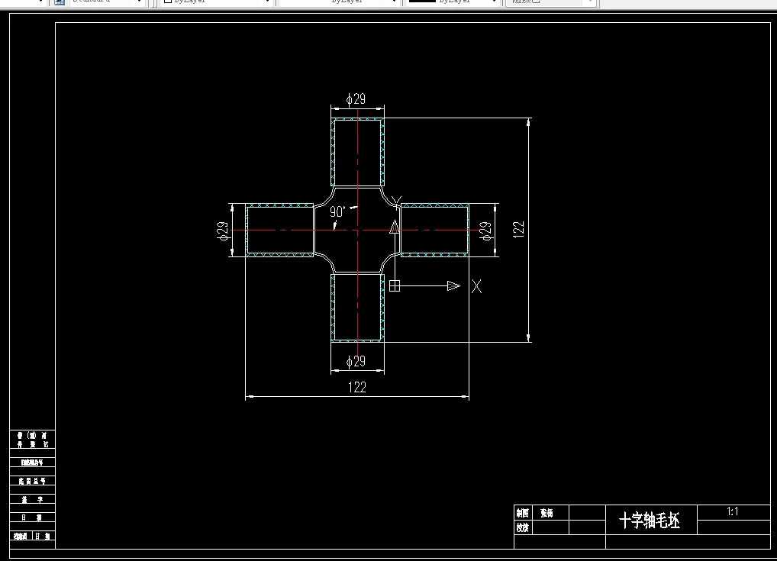Select the φ29 dimension left of the cross
Viewport: 777px width, 561px height.
click(223, 231)
